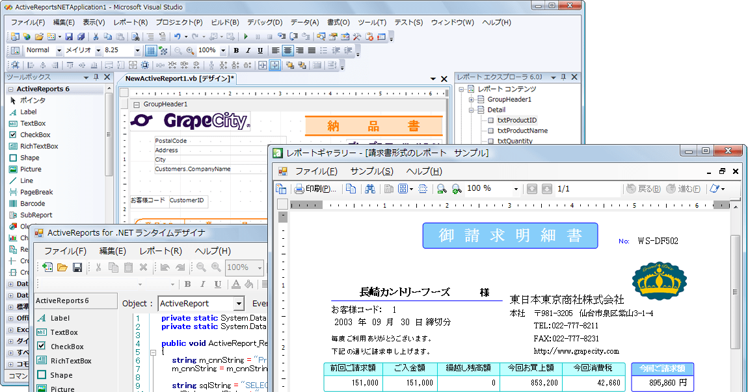The width and height of the screenshot is (748, 392).
Task: Click the Undo arrow in Visual Studio toolbar
Action: coord(178,36)
